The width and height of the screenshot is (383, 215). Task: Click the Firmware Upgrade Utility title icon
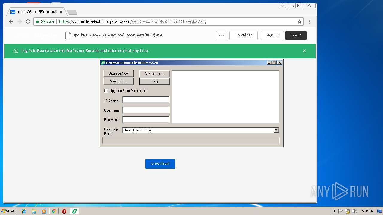tap(103, 63)
